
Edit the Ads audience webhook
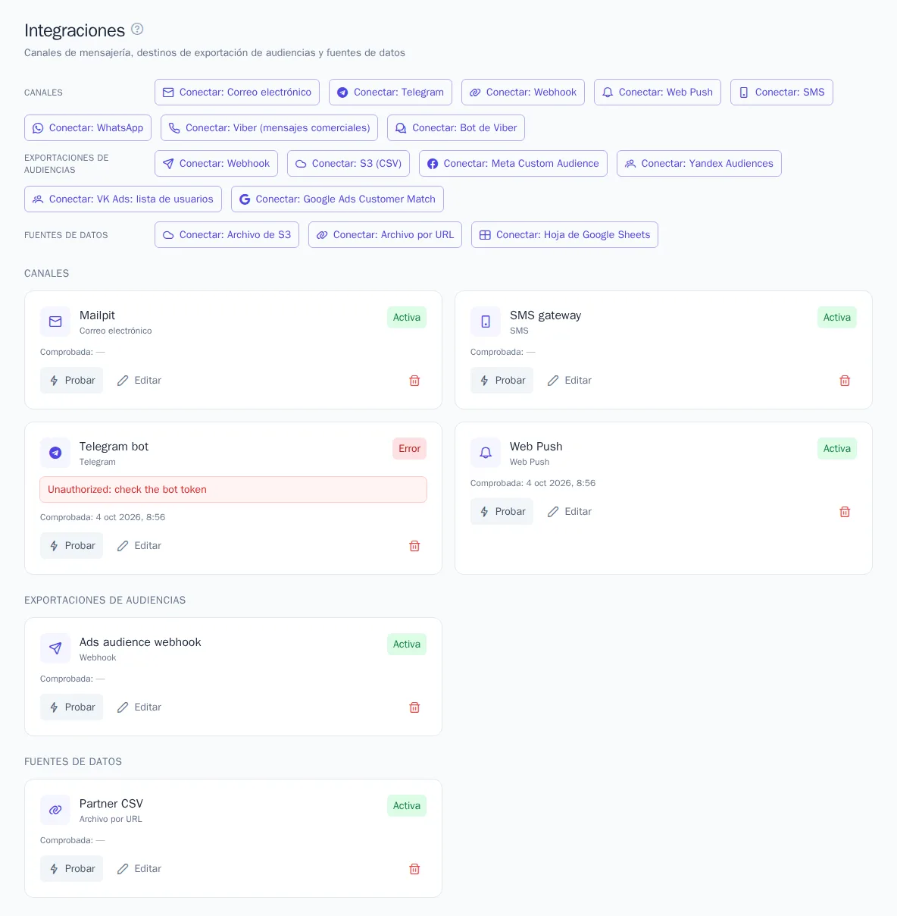pyautogui.click(x=139, y=707)
